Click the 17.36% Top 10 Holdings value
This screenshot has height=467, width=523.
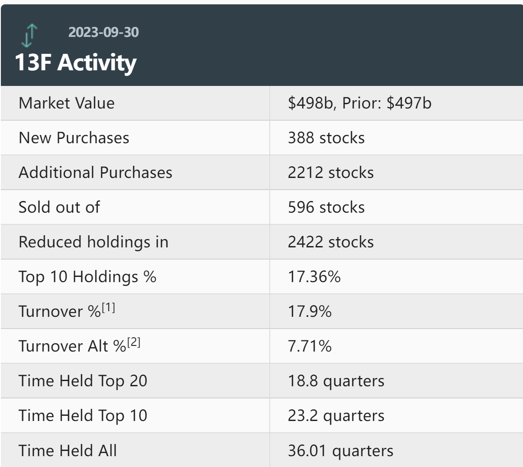314,277
